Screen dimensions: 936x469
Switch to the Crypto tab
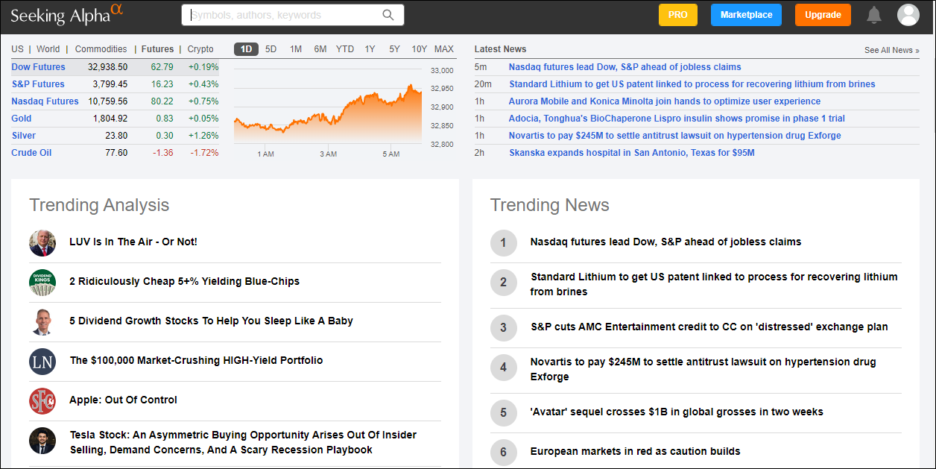point(200,49)
